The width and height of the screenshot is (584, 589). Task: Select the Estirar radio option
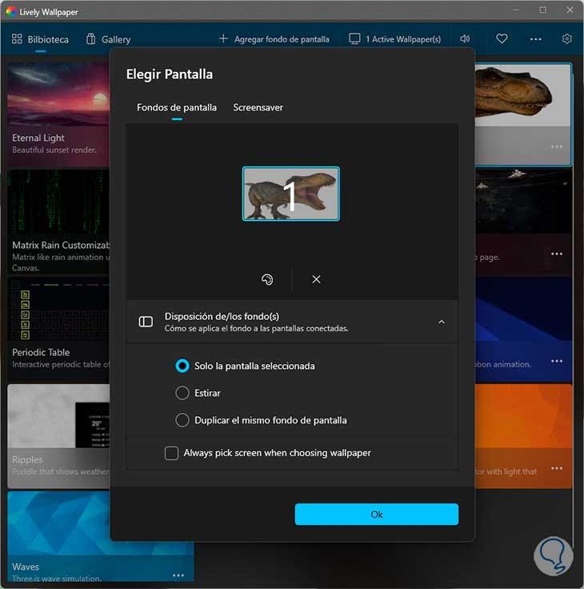(198, 393)
